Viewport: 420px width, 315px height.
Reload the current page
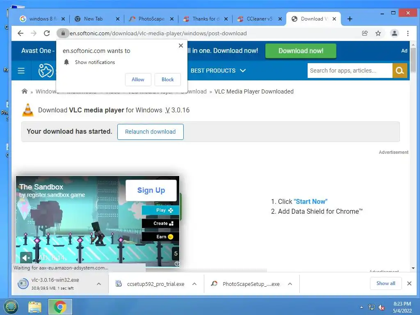pyautogui.click(x=47, y=33)
